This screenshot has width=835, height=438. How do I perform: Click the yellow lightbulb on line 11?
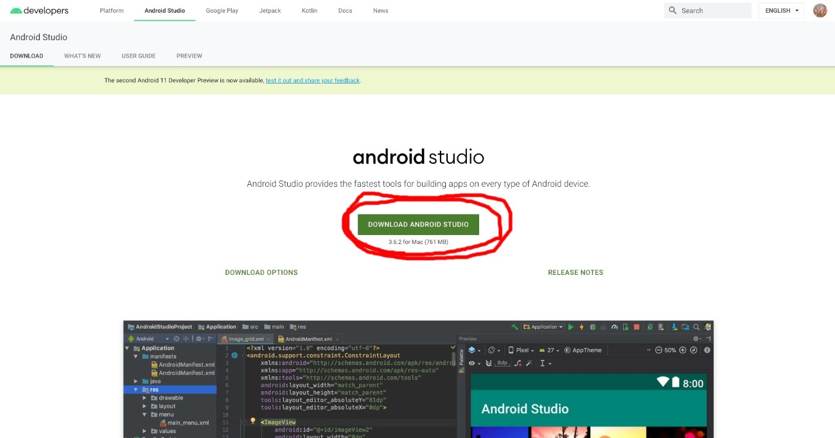[253, 421]
